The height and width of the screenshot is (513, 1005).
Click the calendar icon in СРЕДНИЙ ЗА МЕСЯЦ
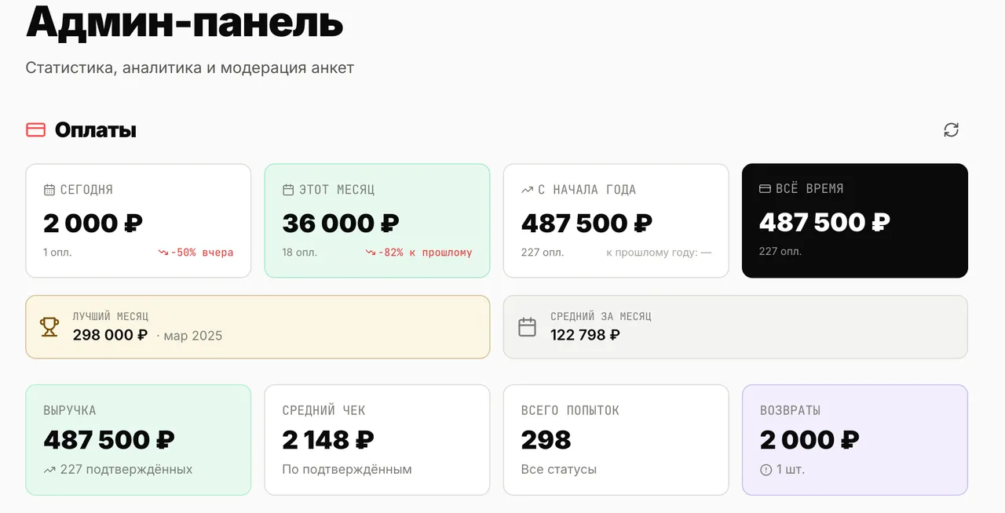[x=528, y=327]
